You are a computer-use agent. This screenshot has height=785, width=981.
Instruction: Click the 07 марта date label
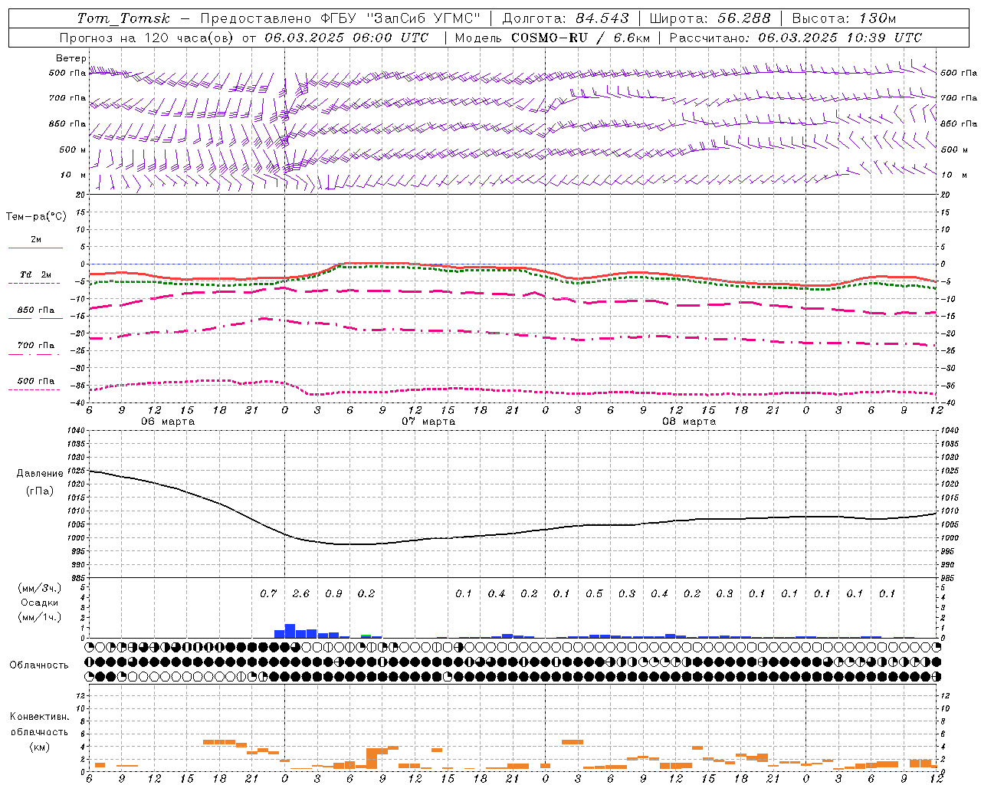429,422
